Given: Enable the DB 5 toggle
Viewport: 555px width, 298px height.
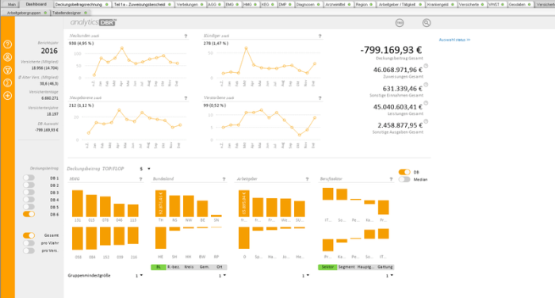Looking at the screenshot, I should (29, 207).
